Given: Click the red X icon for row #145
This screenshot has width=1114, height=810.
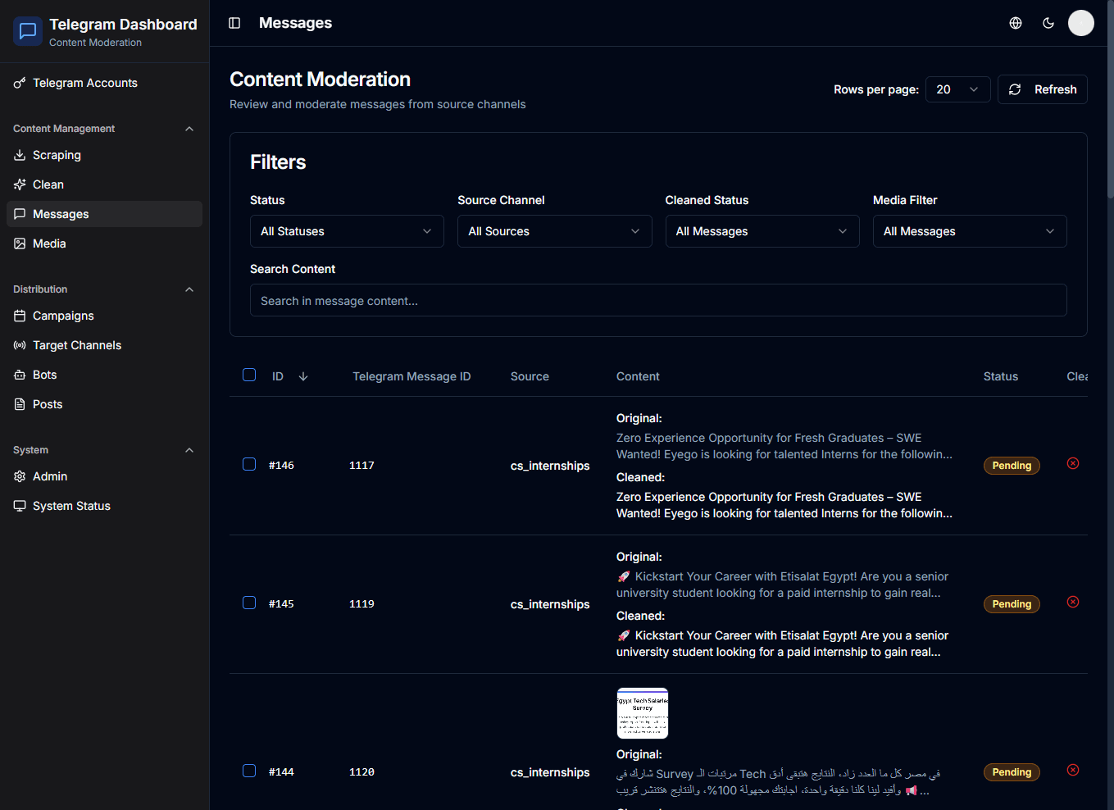Looking at the screenshot, I should pos(1073,602).
